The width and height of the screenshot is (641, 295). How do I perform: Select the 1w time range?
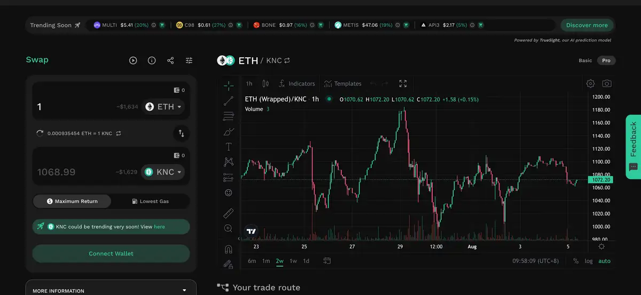(x=293, y=261)
